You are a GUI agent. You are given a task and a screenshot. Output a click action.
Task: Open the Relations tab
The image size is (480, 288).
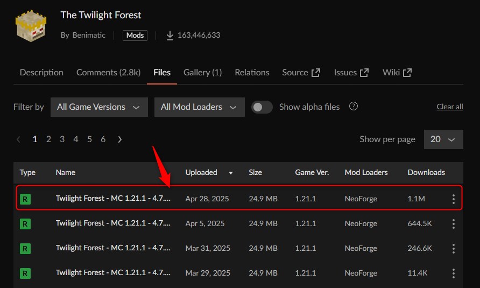tap(252, 73)
